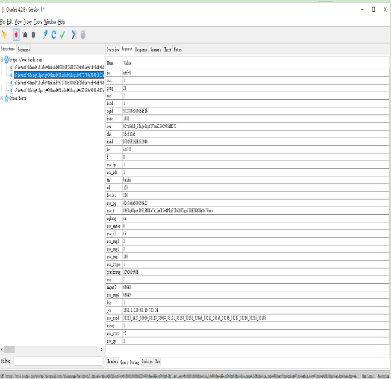
Task: Select first request with isid=D7D16F2ABE252940
Action: pyautogui.click(x=59, y=68)
